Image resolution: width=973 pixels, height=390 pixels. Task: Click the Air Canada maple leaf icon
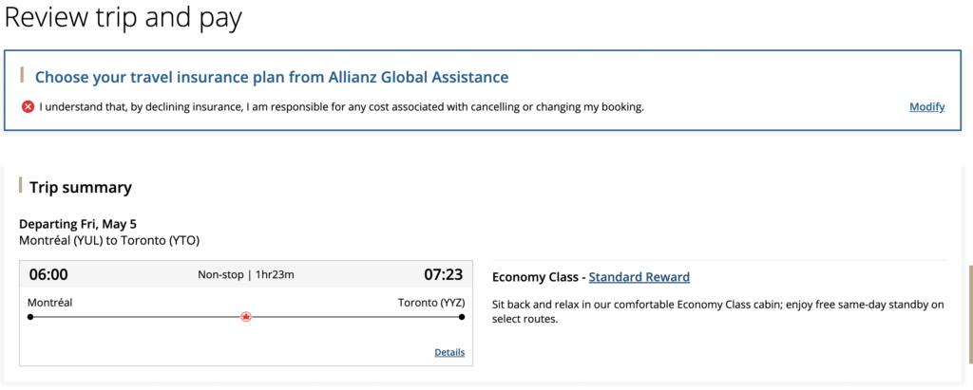[246, 317]
